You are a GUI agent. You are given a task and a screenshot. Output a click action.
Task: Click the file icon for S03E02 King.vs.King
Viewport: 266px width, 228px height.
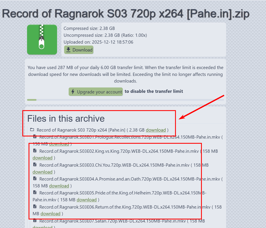[35, 151]
